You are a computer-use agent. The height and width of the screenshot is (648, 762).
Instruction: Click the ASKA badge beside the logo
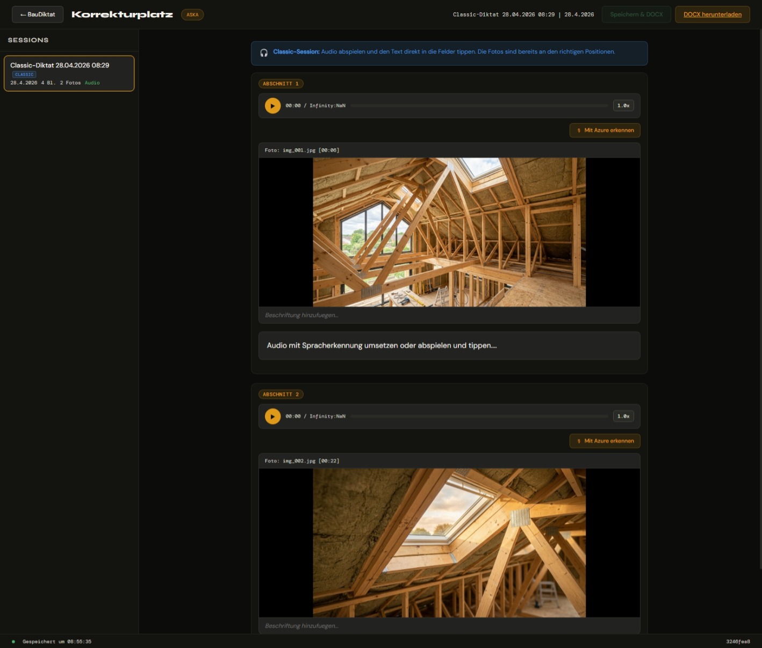[x=192, y=15]
